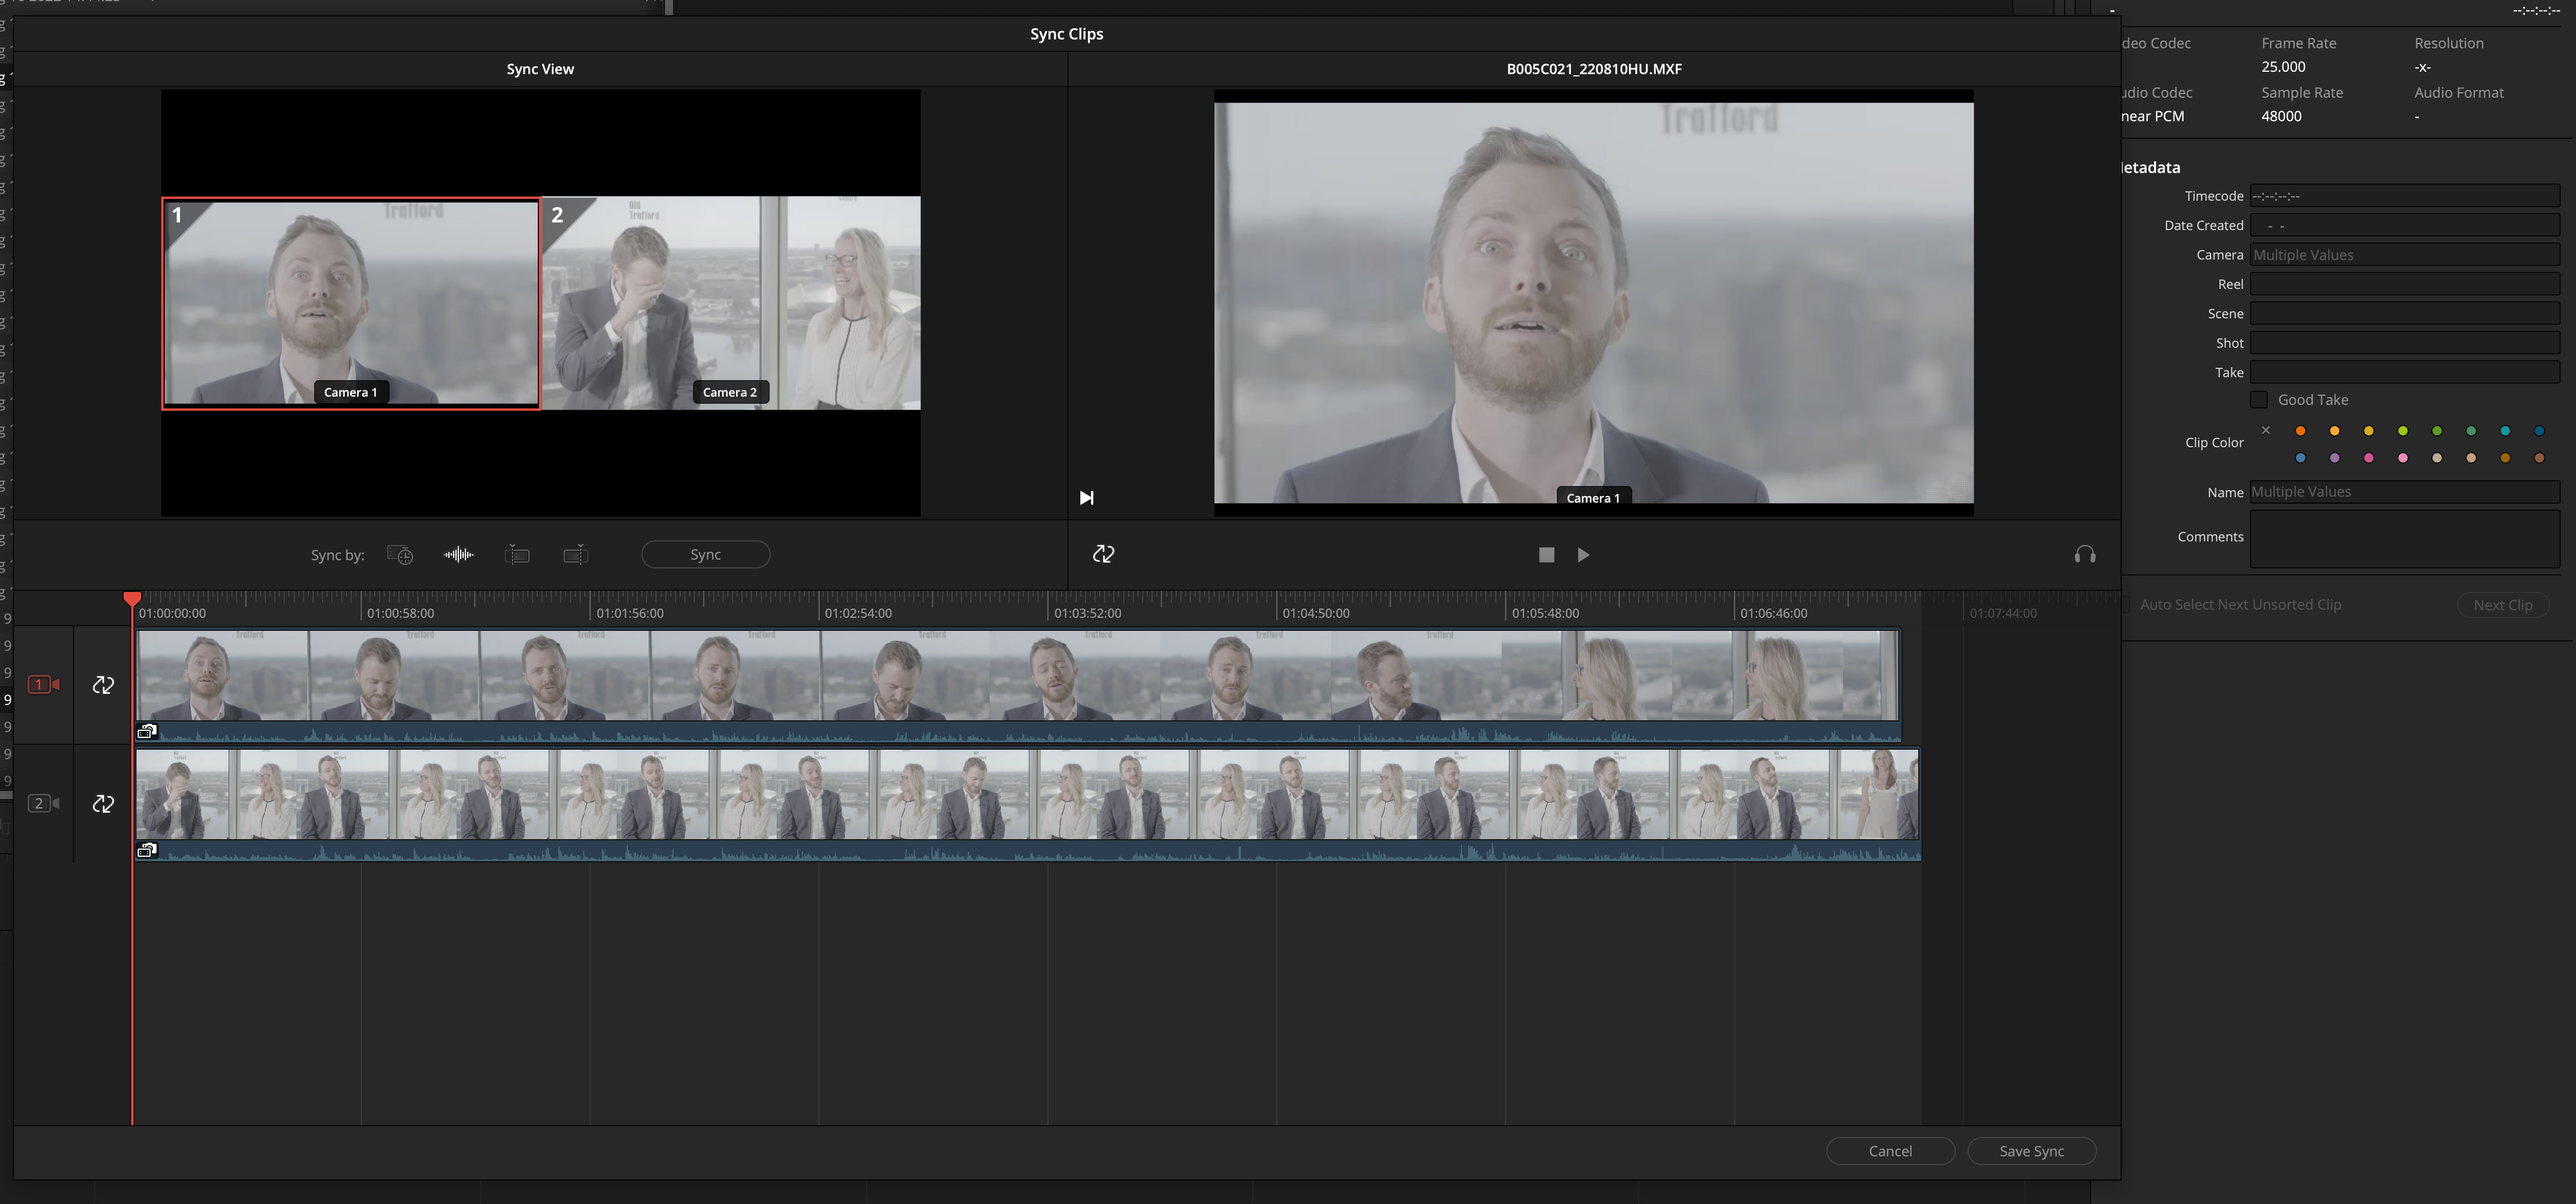Viewport: 2576px width, 1204px height.
Task: Click the sync icon under the clip viewer
Action: pyautogui.click(x=1103, y=554)
